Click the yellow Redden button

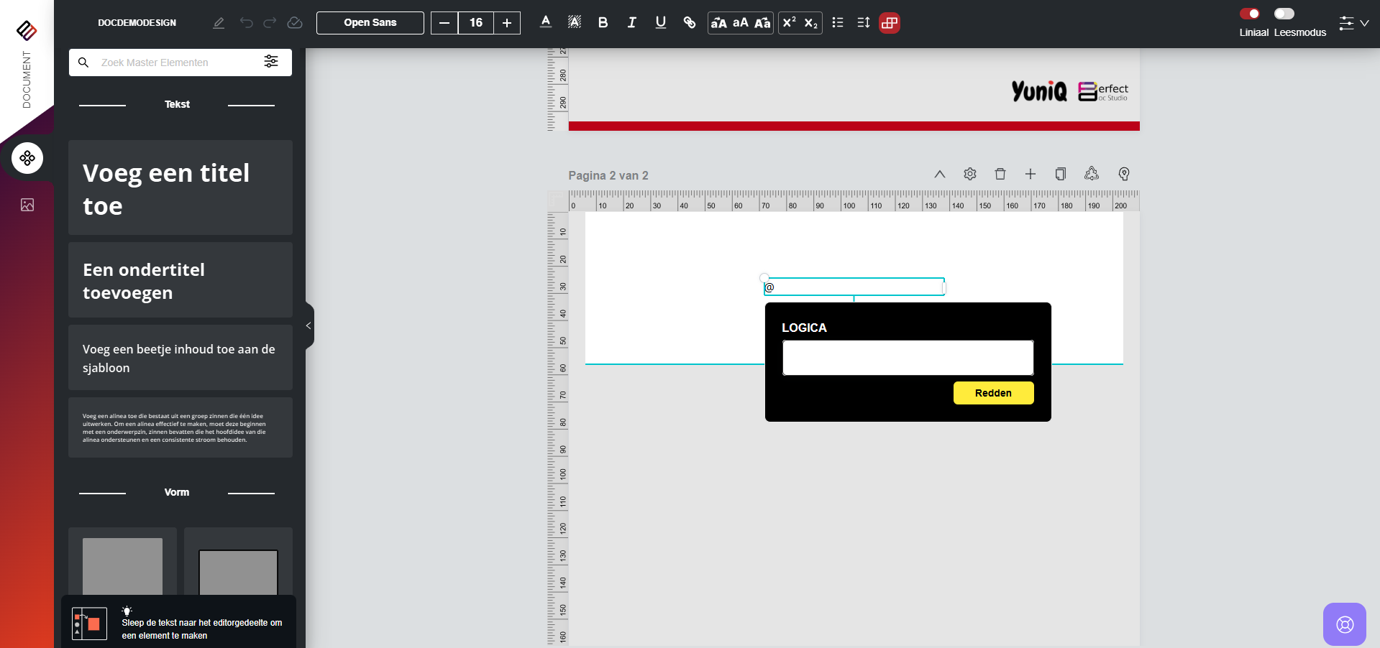click(993, 393)
